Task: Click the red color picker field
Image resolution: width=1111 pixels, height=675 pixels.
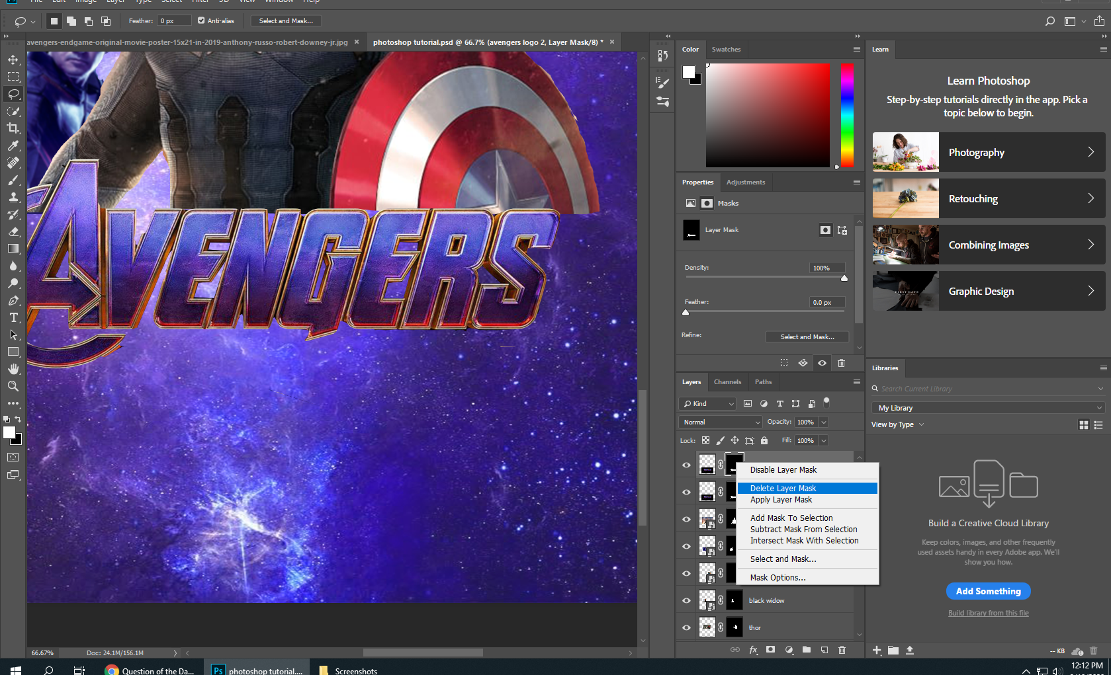Action: point(768,115)
